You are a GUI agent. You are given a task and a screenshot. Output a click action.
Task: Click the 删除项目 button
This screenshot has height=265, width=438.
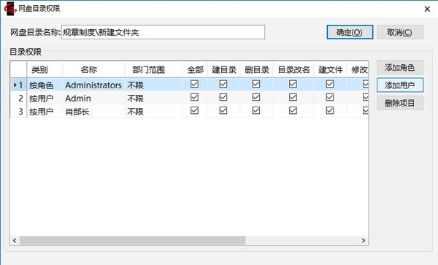pyautogui.click(x=400, y=103)
